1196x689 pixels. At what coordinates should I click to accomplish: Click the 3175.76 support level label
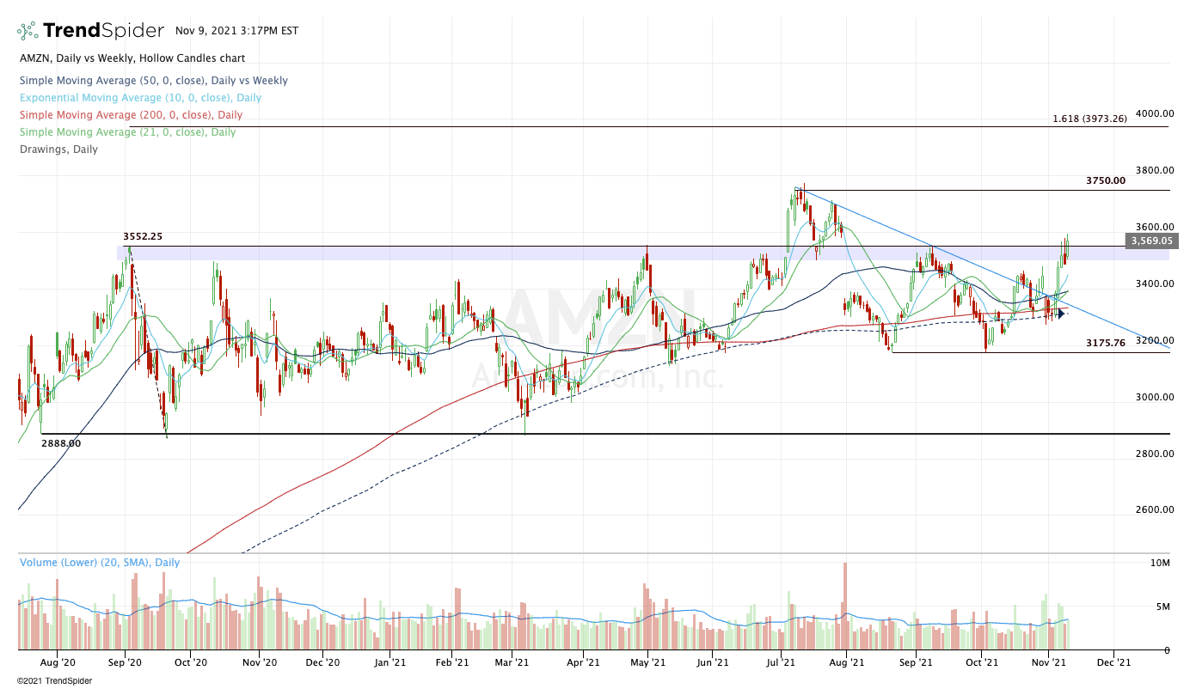coord(1106,343)
